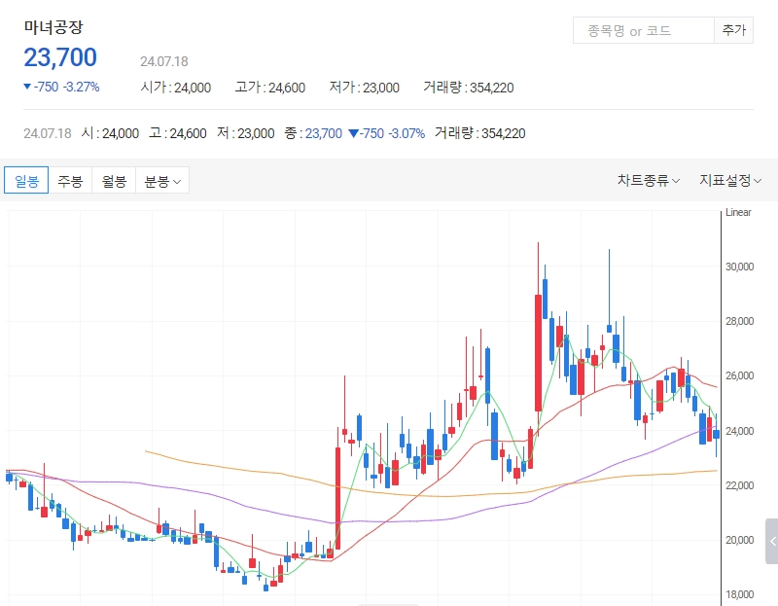Click the Linear scale label
The width and height of the screenshot is (778, 606).
[x=738, y=212]
